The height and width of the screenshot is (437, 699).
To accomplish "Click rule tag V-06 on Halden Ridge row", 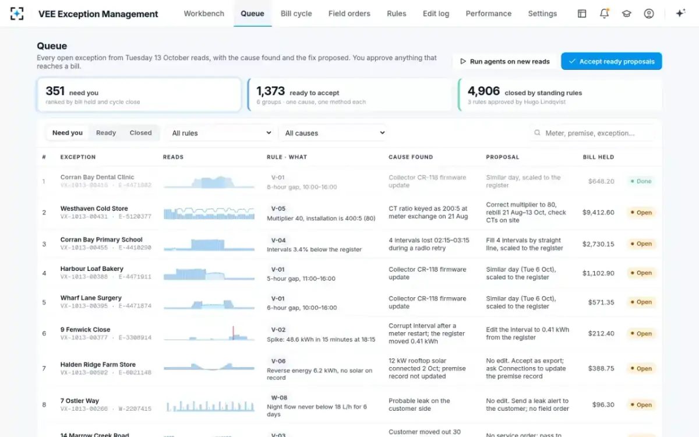I will tap(278, 361).
